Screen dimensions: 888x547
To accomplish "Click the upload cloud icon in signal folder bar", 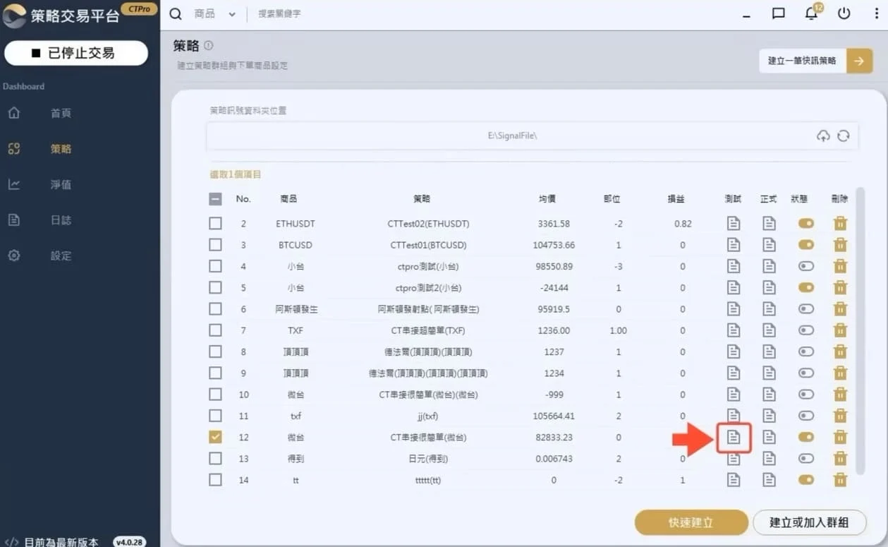I will point(823,136).
